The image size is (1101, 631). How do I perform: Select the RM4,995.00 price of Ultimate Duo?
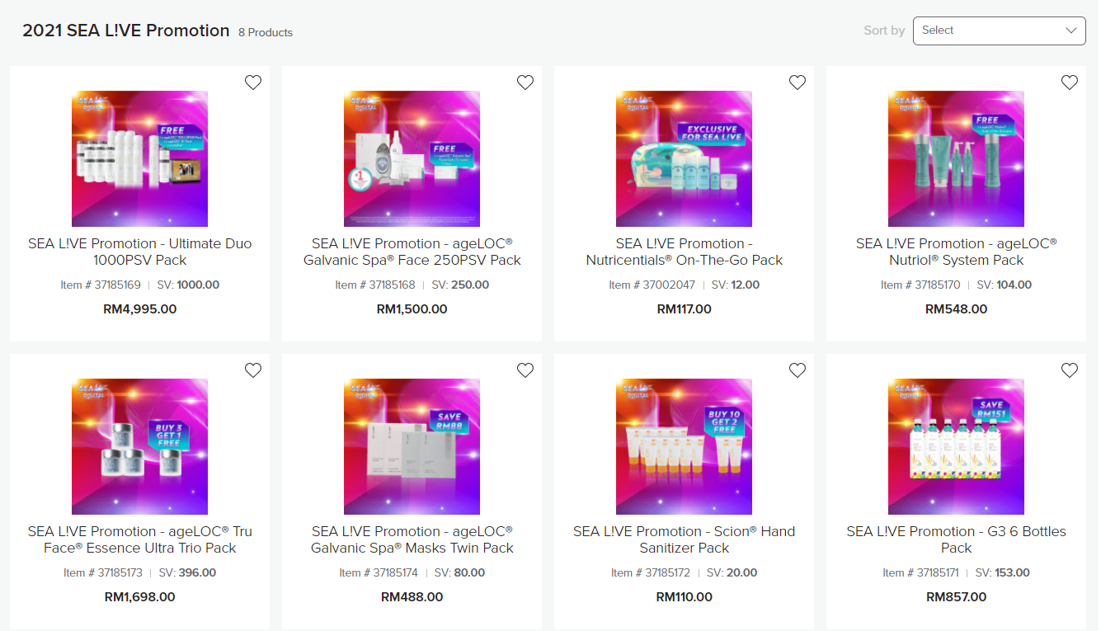pyautogui.click(x=140, y=309)
